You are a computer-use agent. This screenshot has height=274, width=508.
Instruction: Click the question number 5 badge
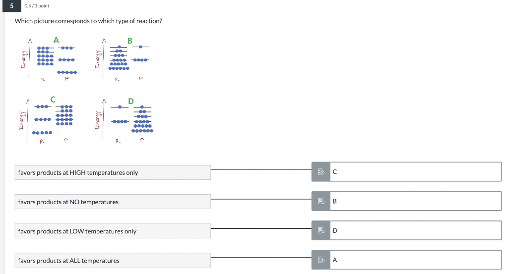10,5
